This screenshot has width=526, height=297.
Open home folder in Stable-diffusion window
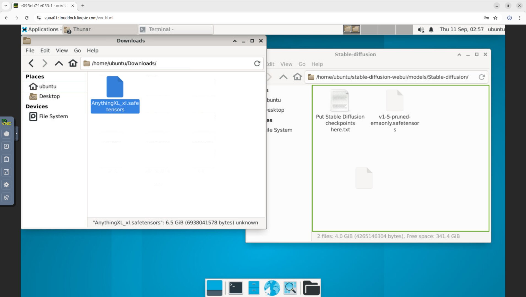[x=297, y=77]
